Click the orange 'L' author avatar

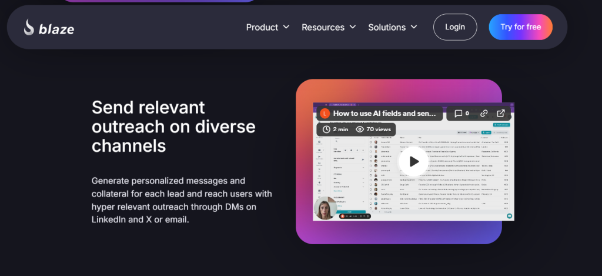tap(324, 113)
